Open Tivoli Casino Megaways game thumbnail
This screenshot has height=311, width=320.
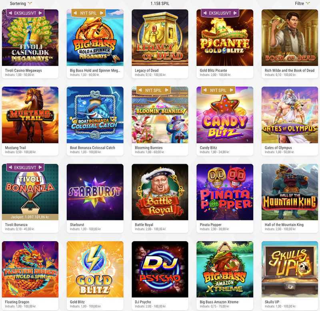coord(30,38)
